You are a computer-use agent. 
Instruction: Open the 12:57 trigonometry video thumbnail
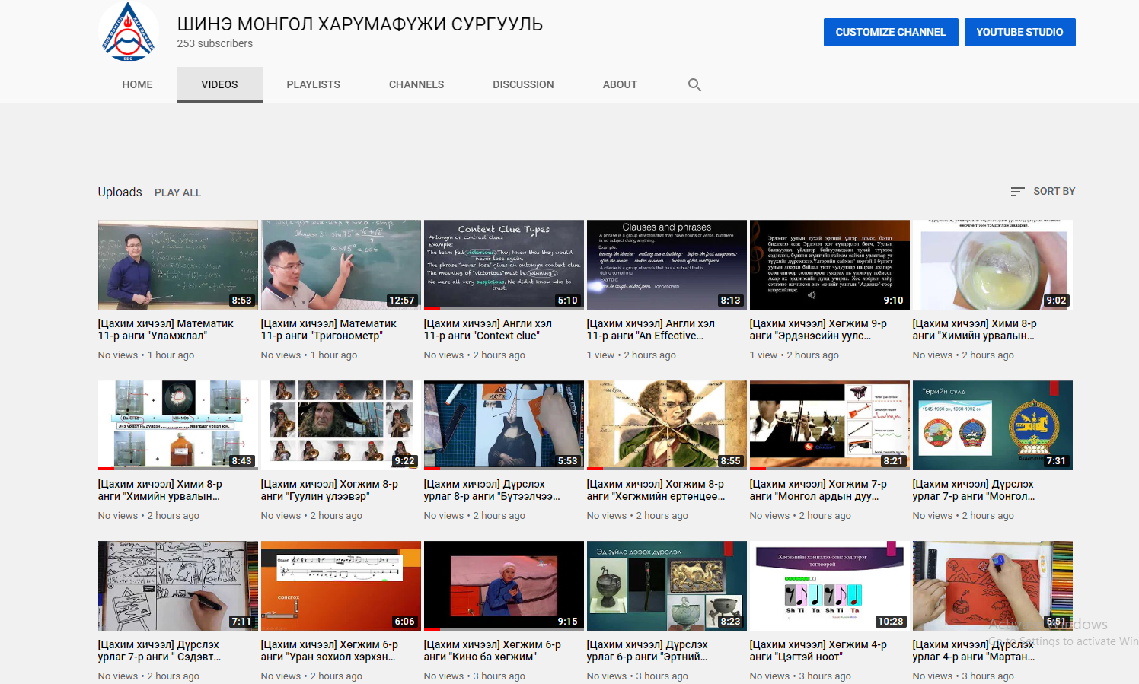click(340, 264)
